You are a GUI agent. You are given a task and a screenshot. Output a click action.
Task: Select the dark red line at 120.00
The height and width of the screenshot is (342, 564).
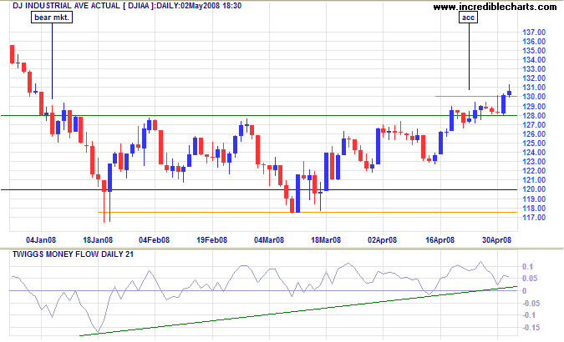pyautogui.click(x=259, y=189)
